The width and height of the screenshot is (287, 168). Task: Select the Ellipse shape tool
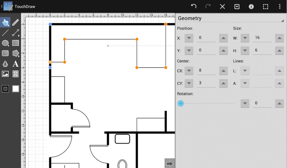point(5,43)
